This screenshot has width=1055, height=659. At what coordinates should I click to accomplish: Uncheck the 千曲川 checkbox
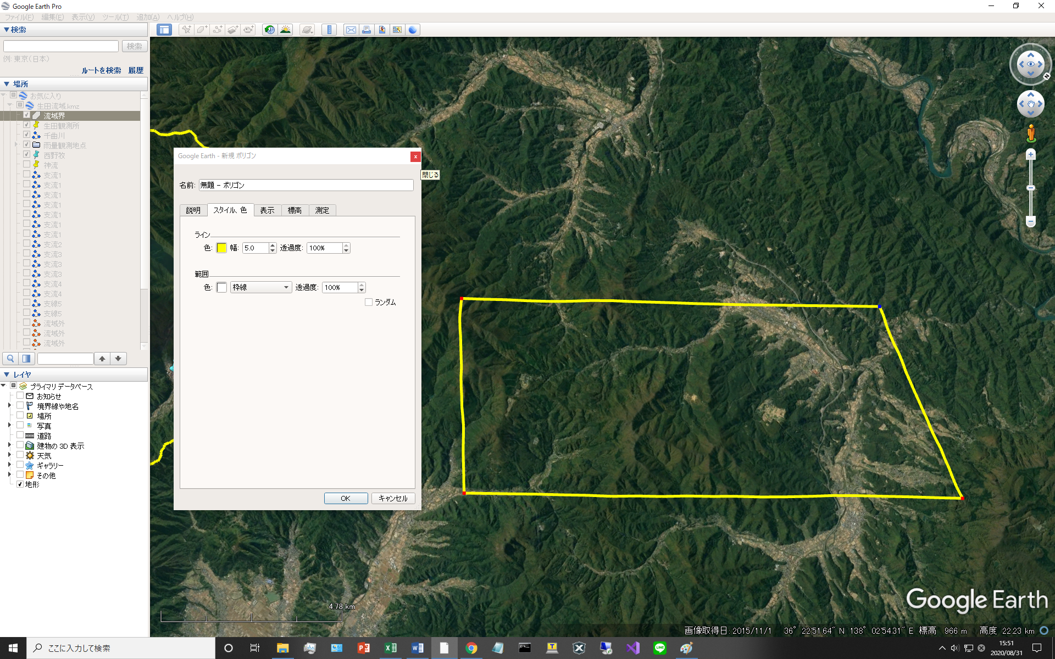tap(26, 135)
